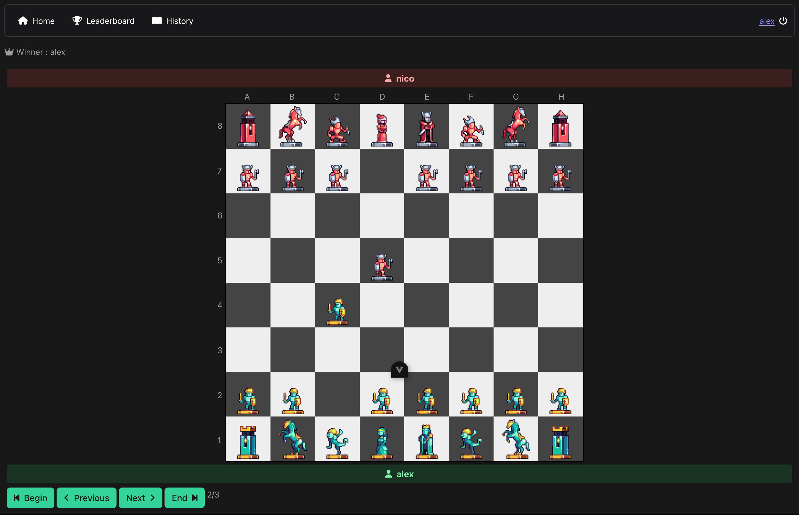799x515 pixels.
Task: Click the red pawn on D5
Action: pyautogui.click(x=382, y=266)
